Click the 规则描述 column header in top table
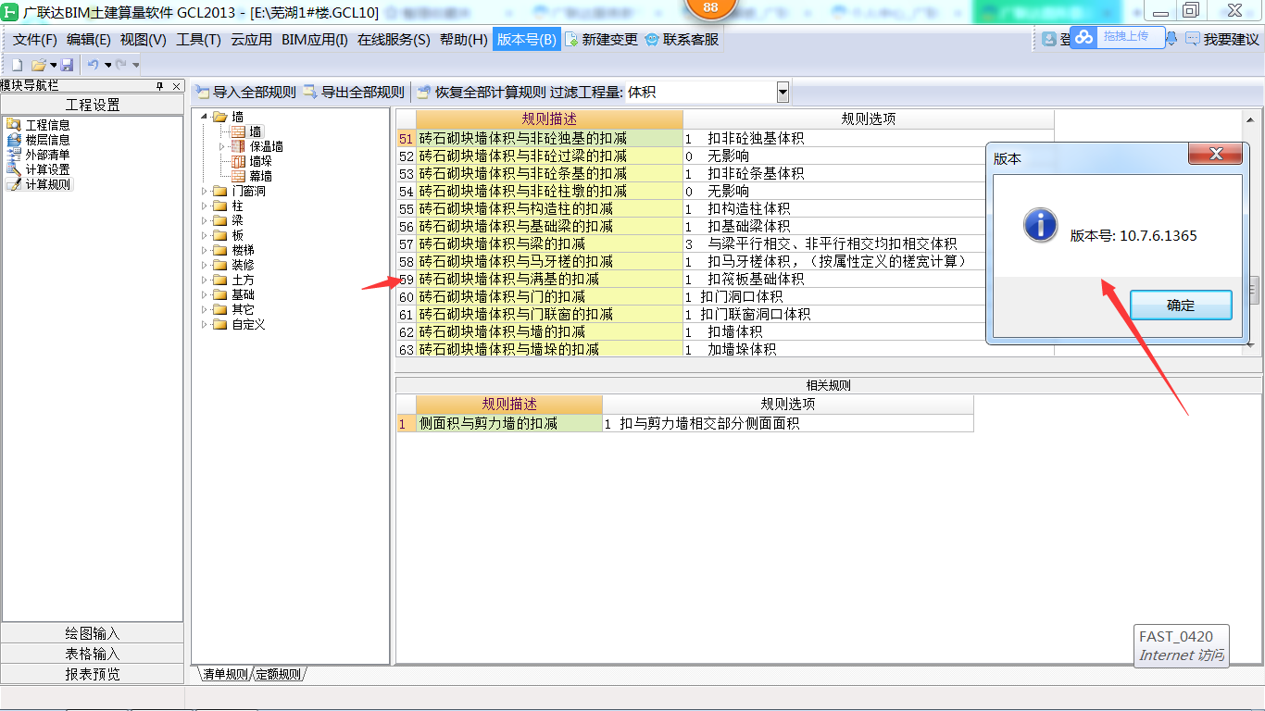Image resolution: width=1265 pixels, height=711 pixels. click(549, 119)
